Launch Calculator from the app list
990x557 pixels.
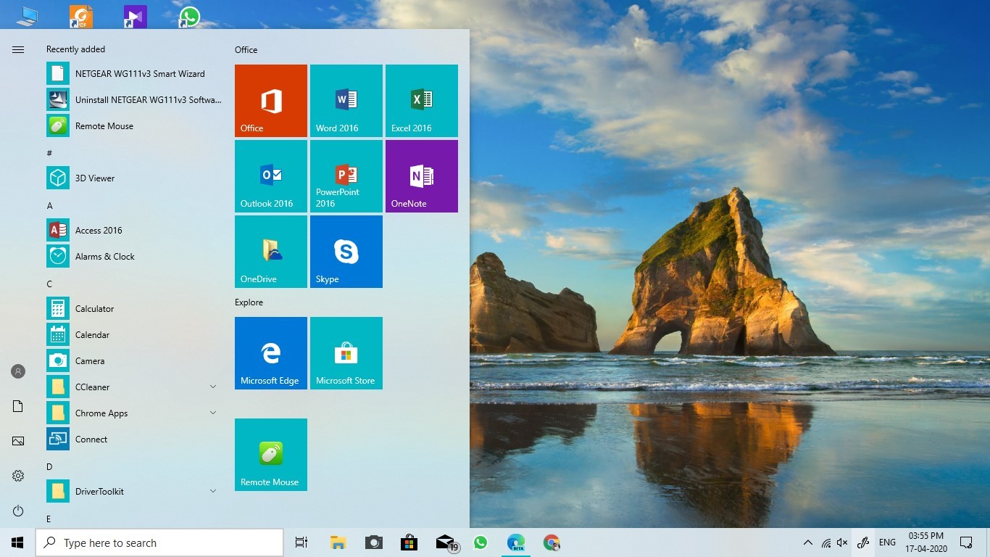click(x=134, y=309)
